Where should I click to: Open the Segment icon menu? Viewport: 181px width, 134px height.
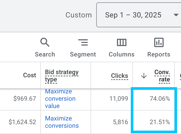click(83, 42)
